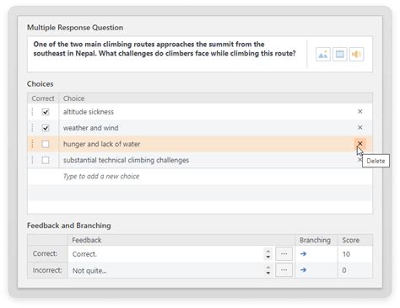Add audio to the question

[x=356, y=55]
